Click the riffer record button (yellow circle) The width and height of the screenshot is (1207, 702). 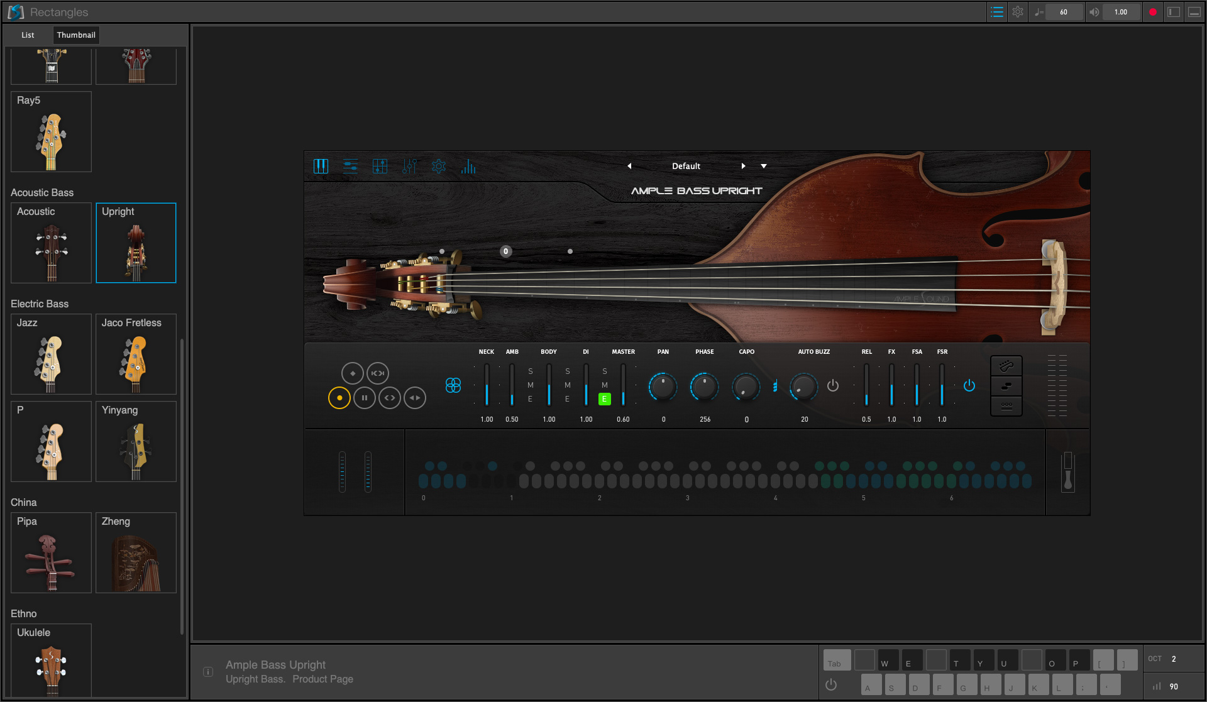pyautogui.click(x=339, y=398)
